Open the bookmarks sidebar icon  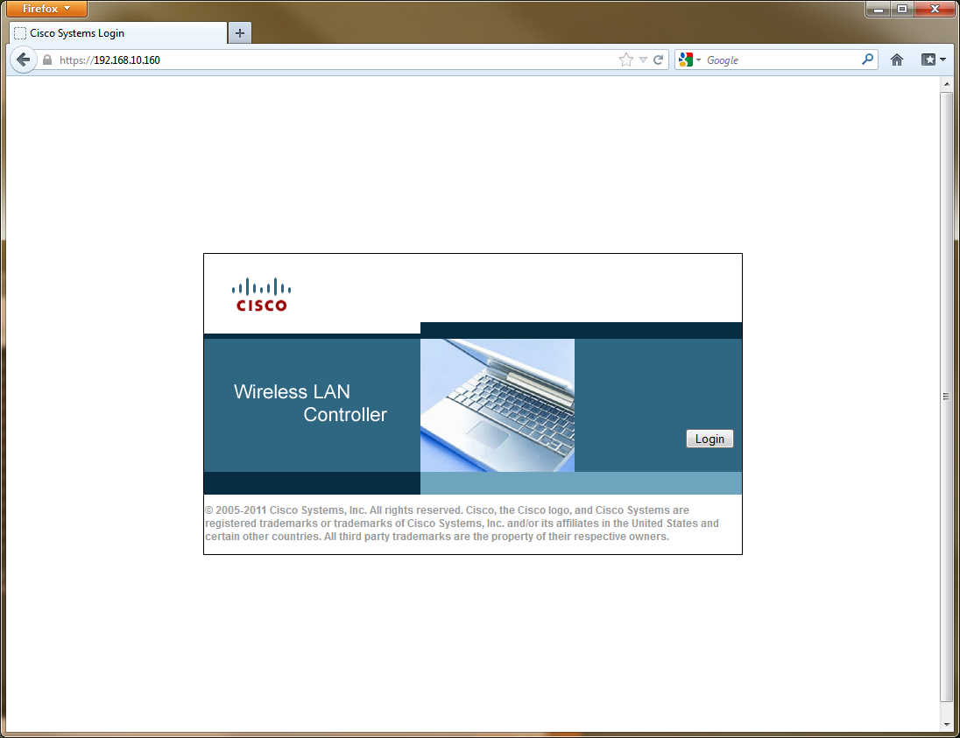(928, 60)
